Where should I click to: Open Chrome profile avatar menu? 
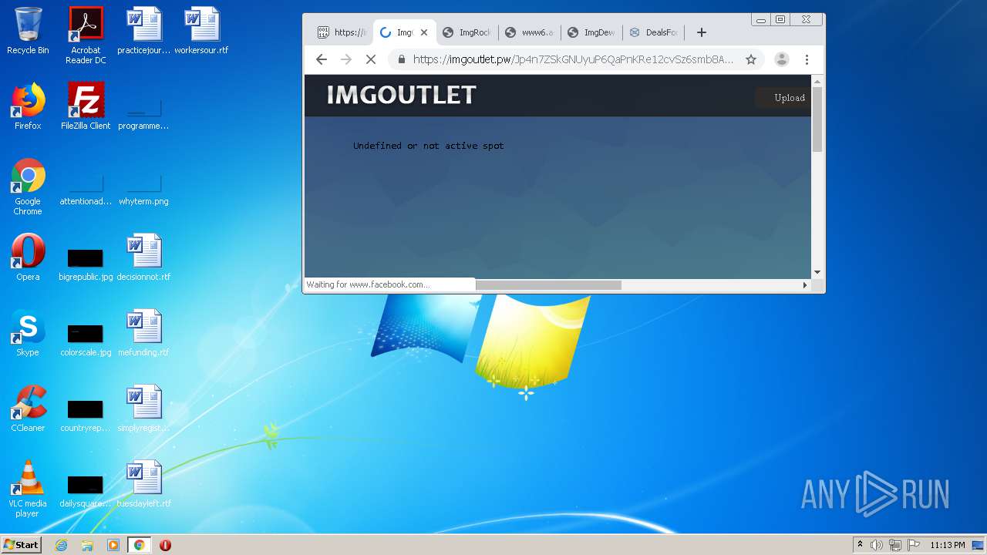click(x=781, y=59)
